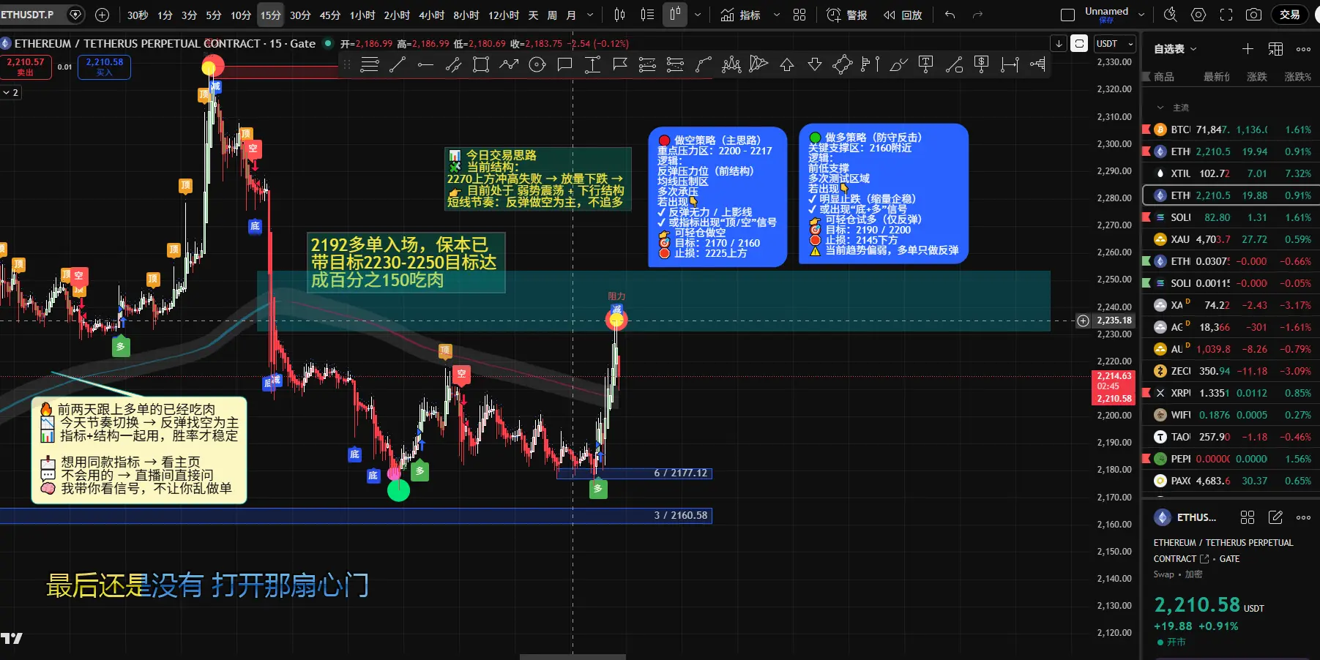Take a chart snapshot with camera icon

pos(1254,15)
